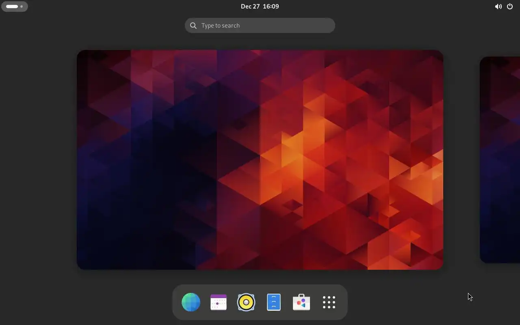The height and width of the screenshot is (325, 520).
Task: Switch to the second workspace on the right
Action: [500, 160]
